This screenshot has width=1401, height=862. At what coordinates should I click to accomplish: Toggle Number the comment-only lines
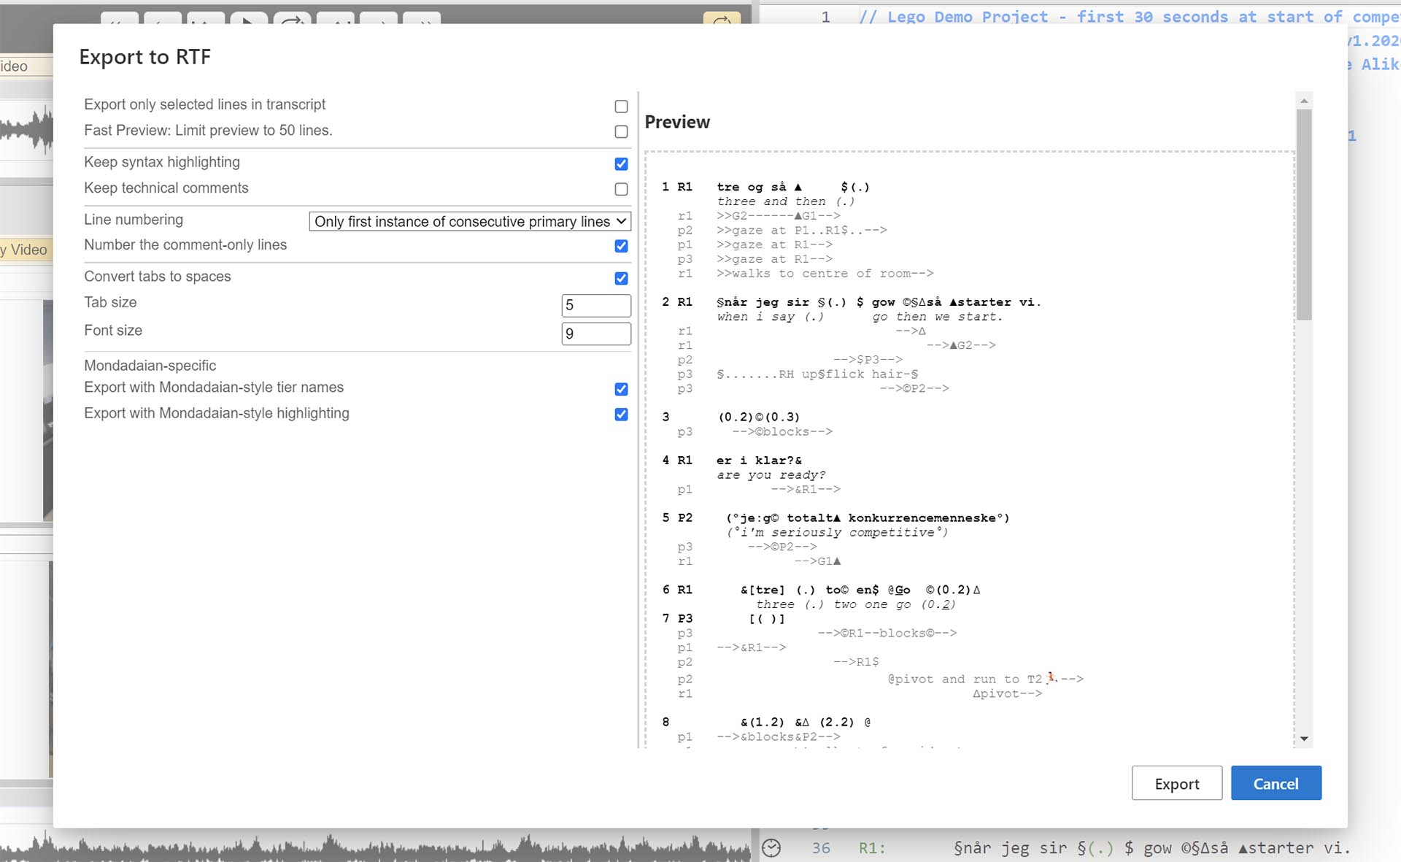[621, 246]
